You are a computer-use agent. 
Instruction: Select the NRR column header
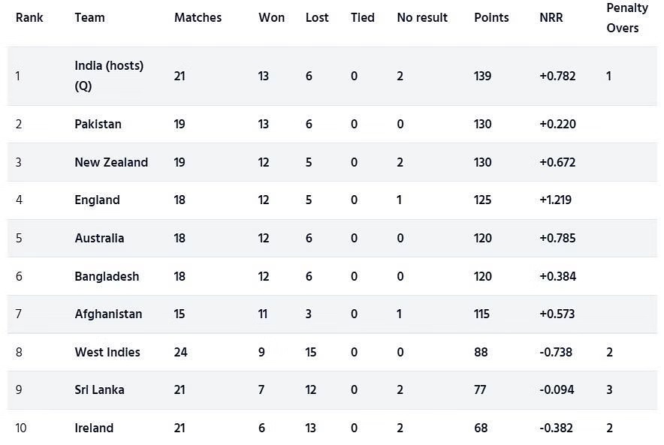coord(551,18)
